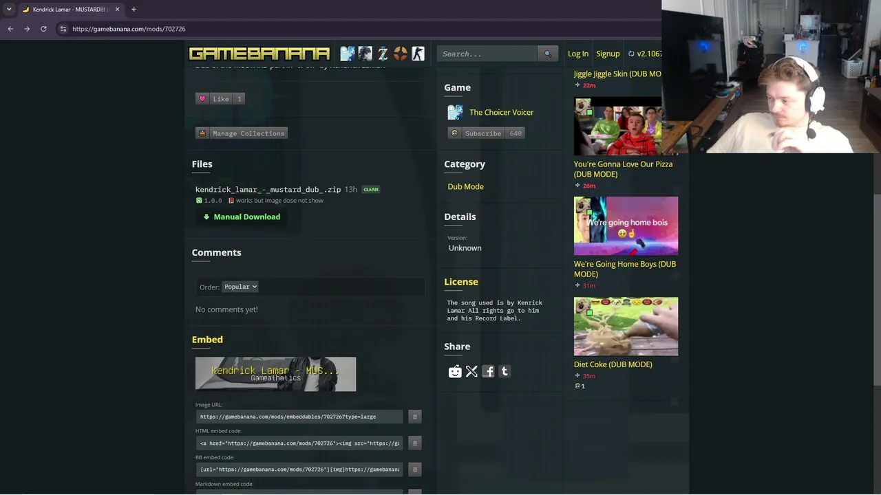Open Diet Coke (DUB MODE) link
Viewport: 881px width, 495px height.
click(x=613, y=364)
